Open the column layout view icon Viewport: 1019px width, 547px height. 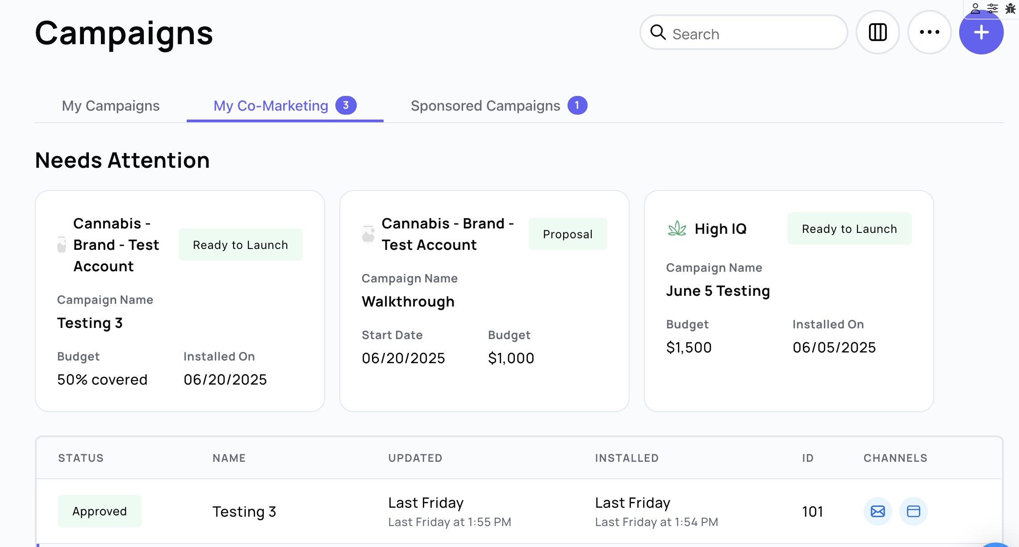click(x=877, y=33)
